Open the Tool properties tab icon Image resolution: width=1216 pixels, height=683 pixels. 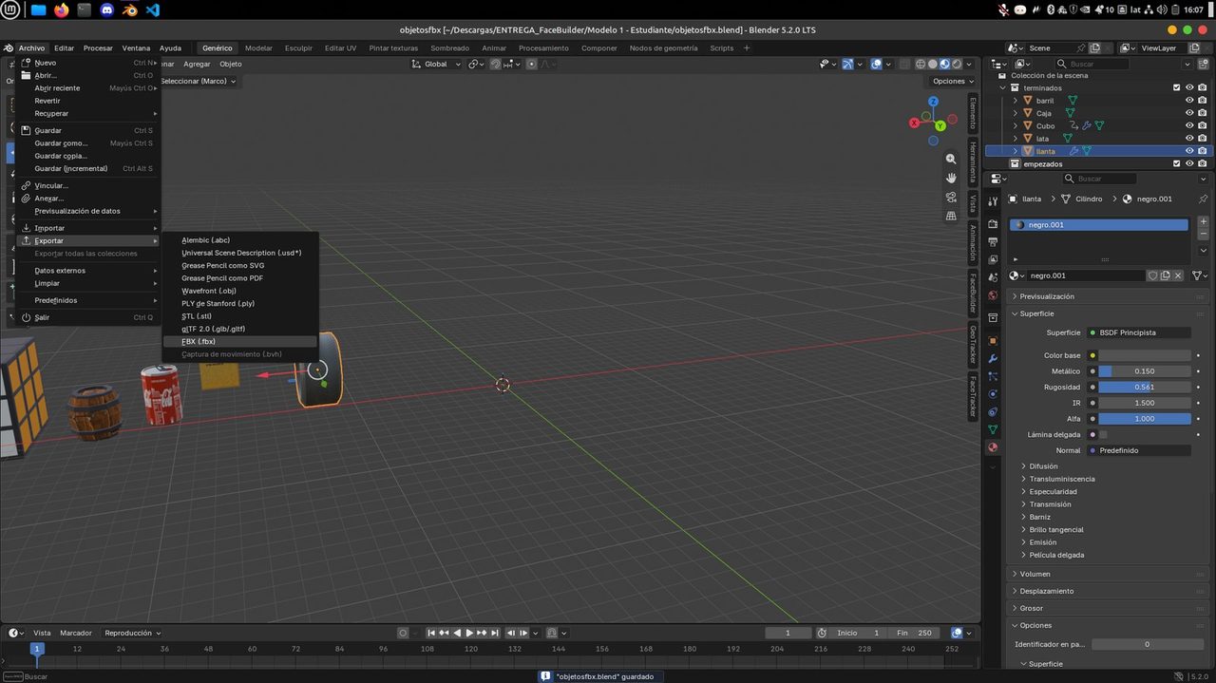[x=993, y=199]
